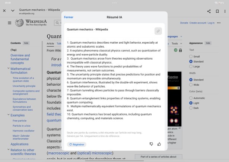The width and height of the screenshot is (229, 162).
Task: Bookmark this page with bookmark icon
Action: pyautogui.click(x=217, y=11)
